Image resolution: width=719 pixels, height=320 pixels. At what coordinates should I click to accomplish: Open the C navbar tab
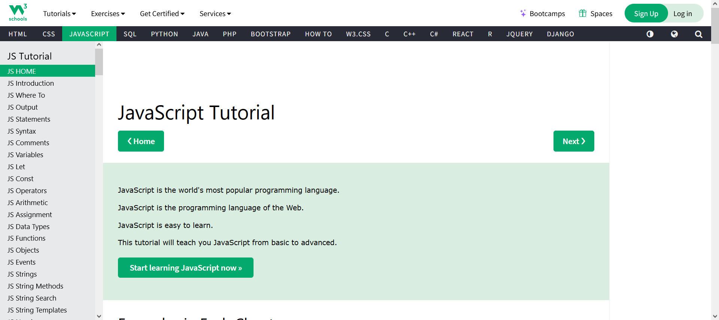[x=387, y=34]
